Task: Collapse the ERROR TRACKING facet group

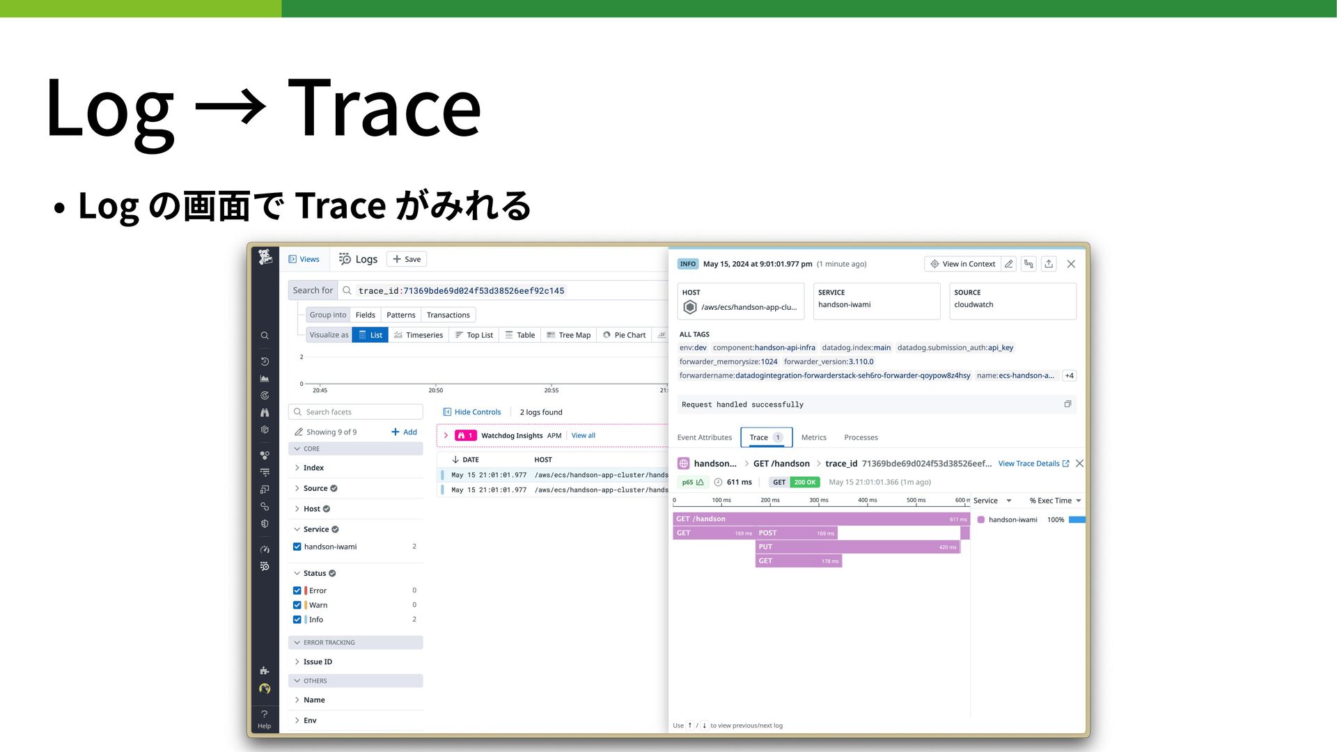Action: tap(355, 642)
